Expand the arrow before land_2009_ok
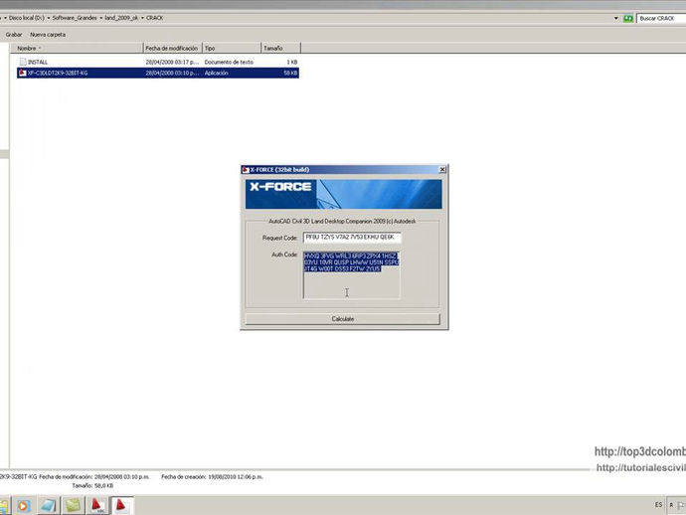686x515 pixels. click(101, 18)
